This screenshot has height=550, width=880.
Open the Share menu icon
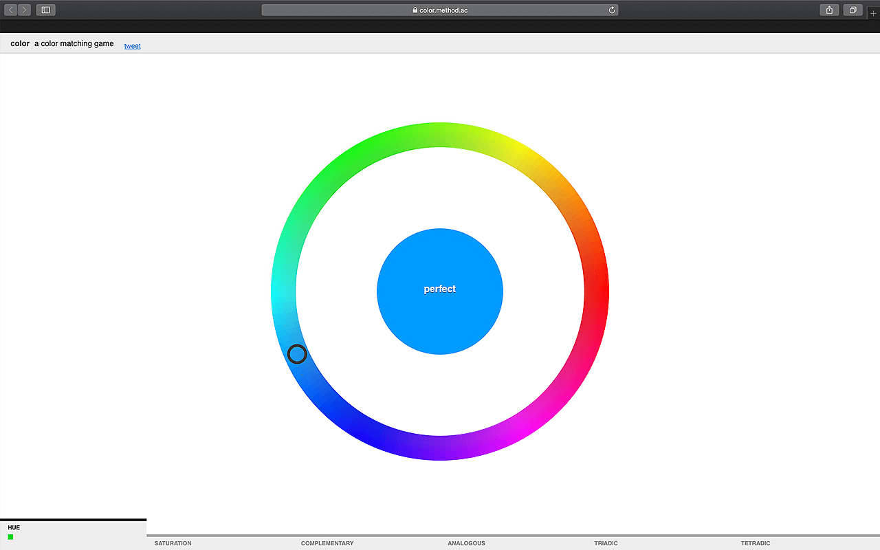click(829, 10)
